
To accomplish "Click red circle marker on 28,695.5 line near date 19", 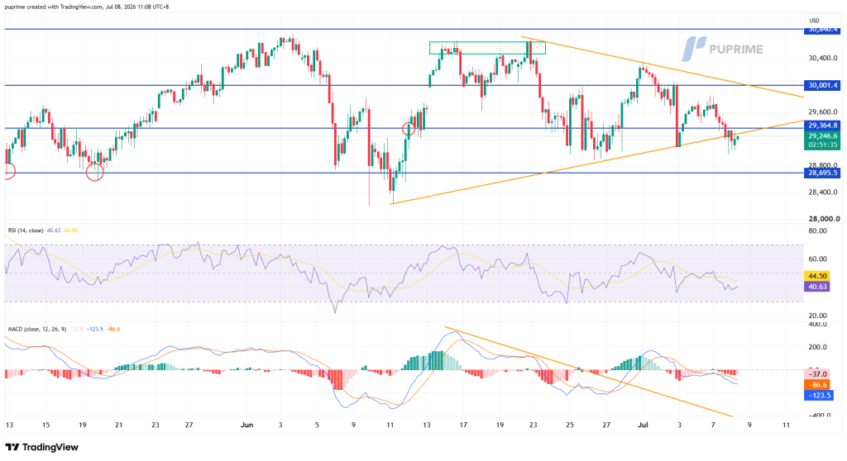I will [95, 173].
